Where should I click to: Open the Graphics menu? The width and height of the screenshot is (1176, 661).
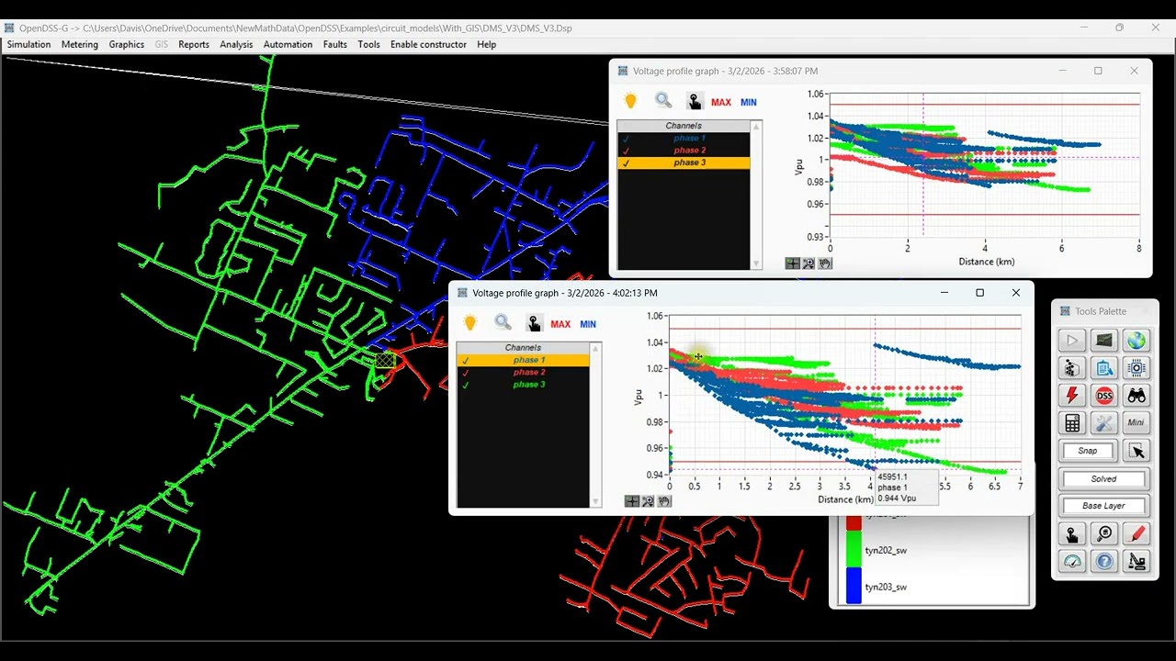tap(127, 44)
